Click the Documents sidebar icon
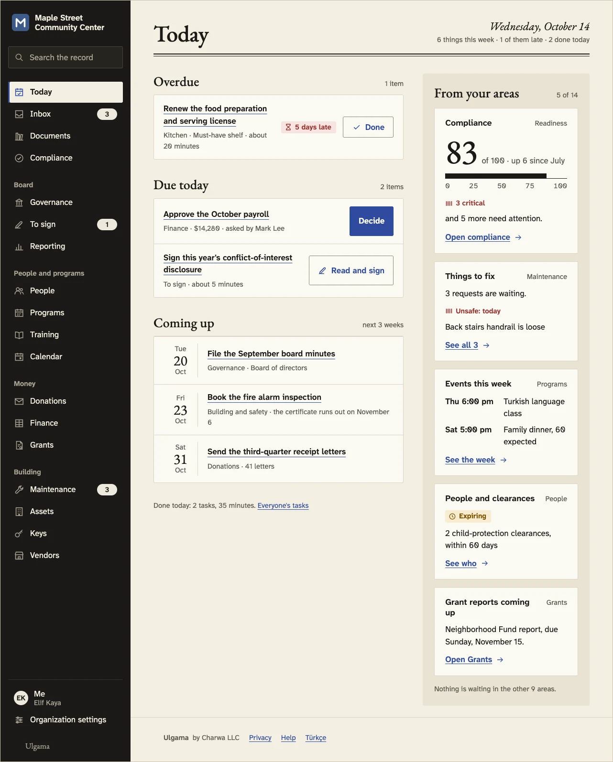613x762 pixels. [x=19, y=136]
